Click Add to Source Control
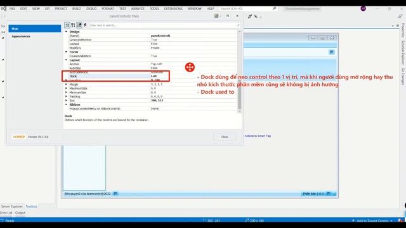Image resolution: width=406 pixels, height=228 pixels. (372, 220)
